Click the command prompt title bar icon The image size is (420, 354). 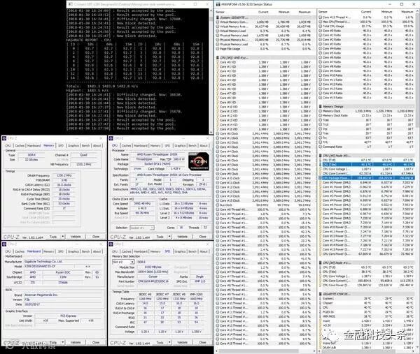click(70, 4)
